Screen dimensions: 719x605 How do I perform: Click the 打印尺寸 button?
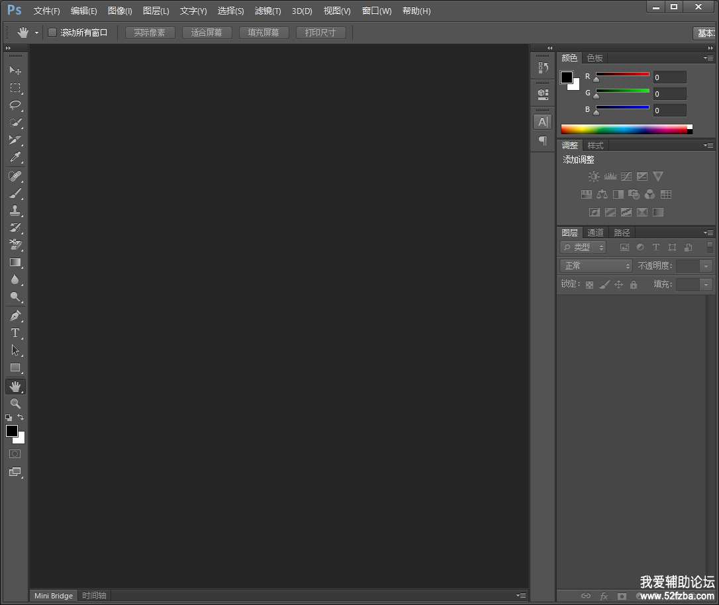pyautogui.click(x=320, y=32)
